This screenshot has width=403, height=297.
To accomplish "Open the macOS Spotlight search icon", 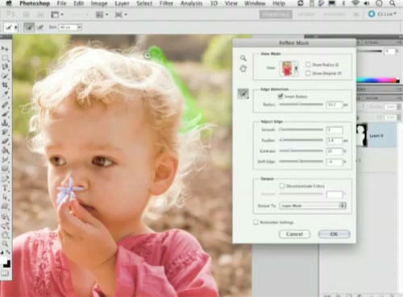I will click(393, 3).
